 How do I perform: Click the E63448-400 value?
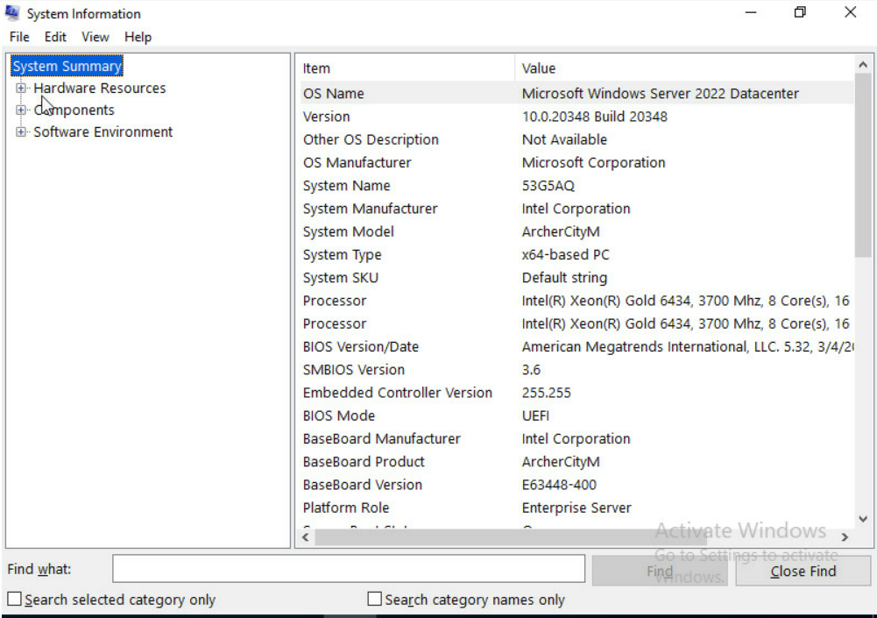click(x=559, y=484)
